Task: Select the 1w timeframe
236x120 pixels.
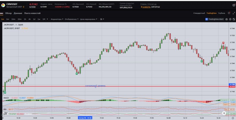Action: [39, 19]
